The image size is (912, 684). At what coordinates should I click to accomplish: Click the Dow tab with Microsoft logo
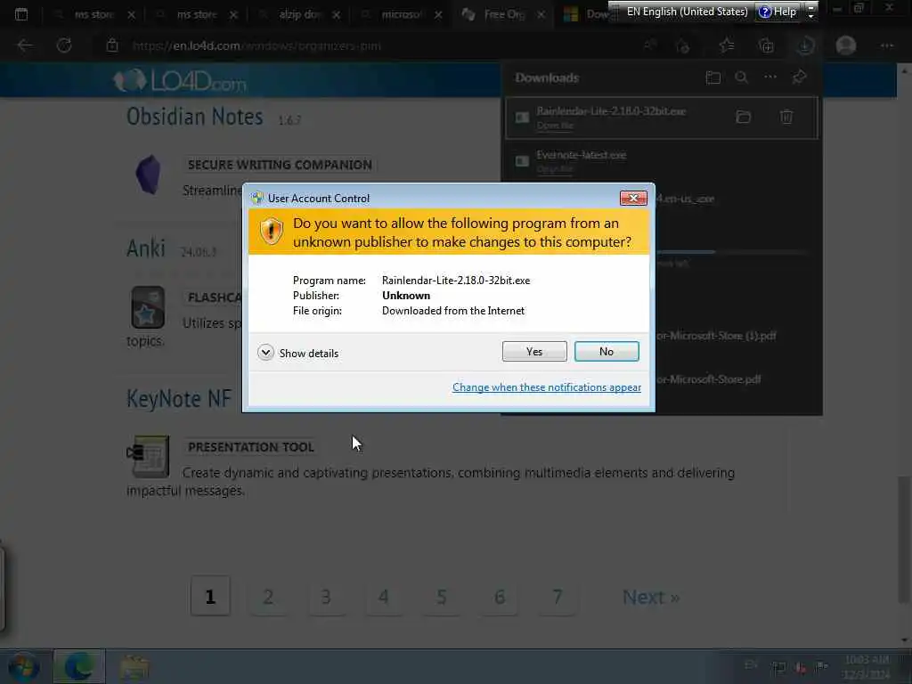click(x=588, y=14)
